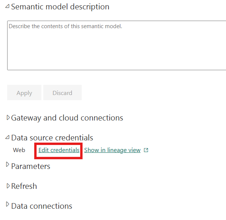
Task: Click the external-link icon beside lineage view
Action: (x=146, y=150)
